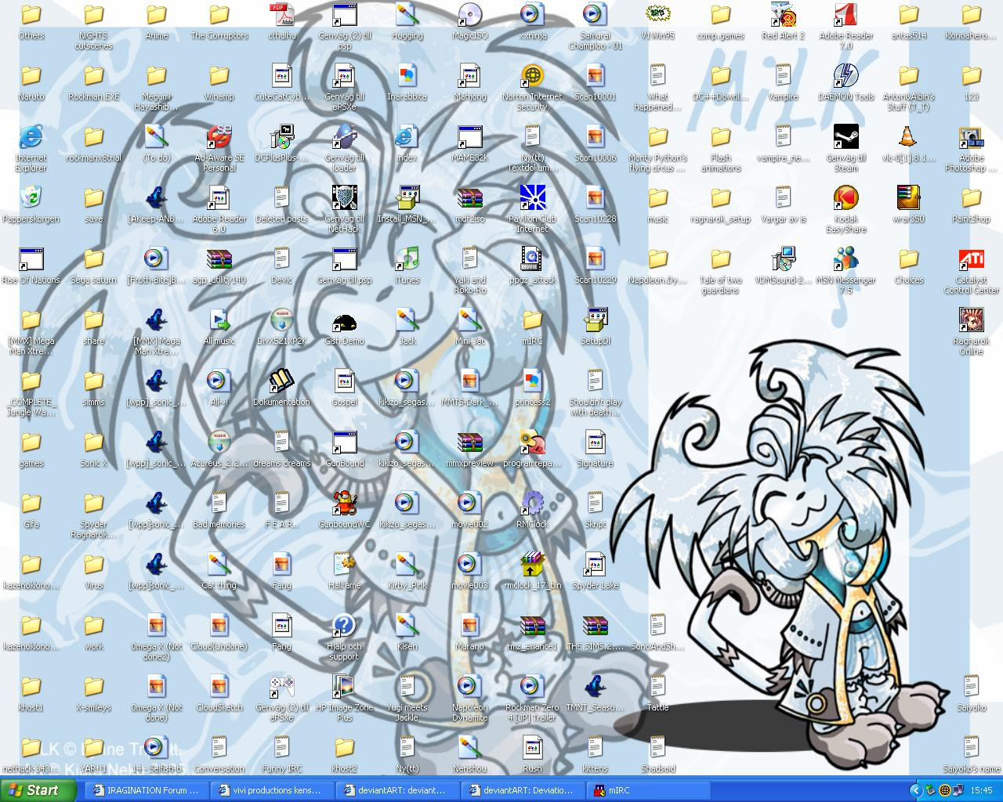1003x802 pixels.
Task: Launch DAEMON Tools shortcut
Action: pos(845,76)
